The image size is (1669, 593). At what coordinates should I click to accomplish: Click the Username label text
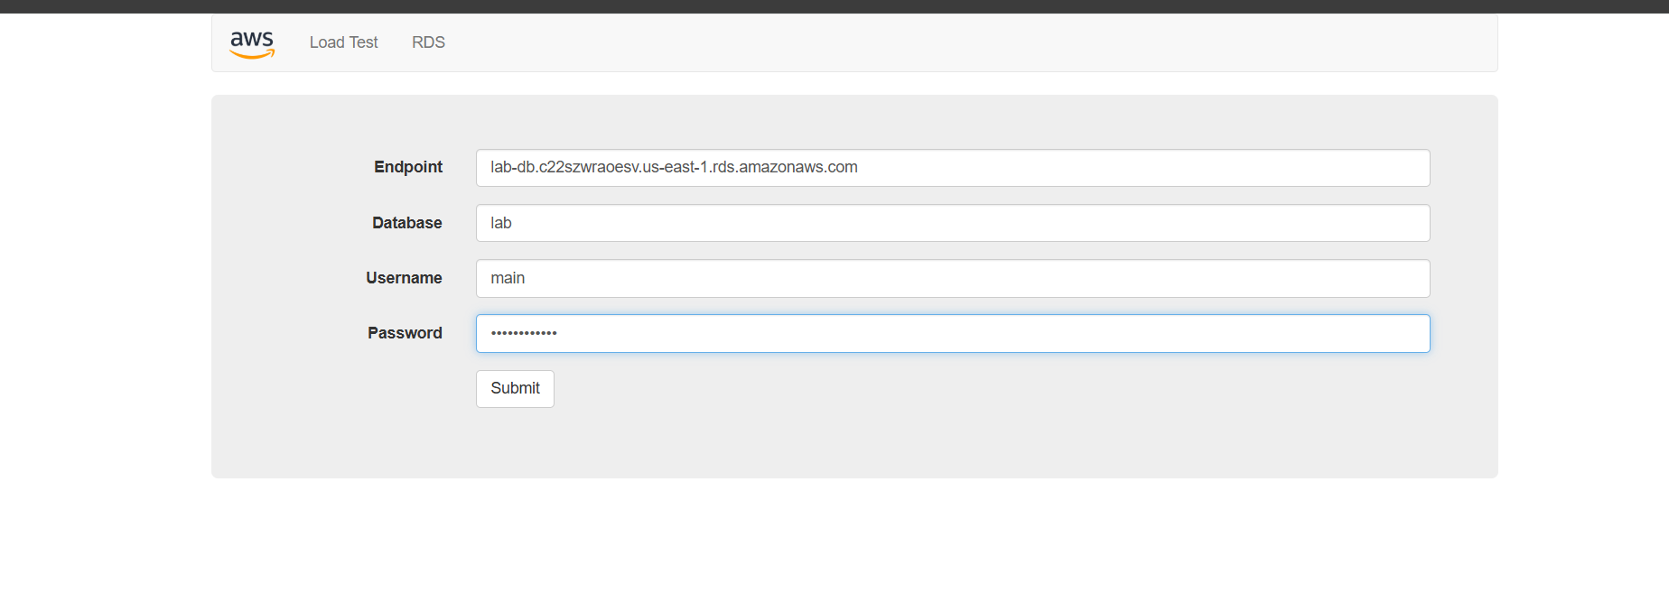point(404,278)
